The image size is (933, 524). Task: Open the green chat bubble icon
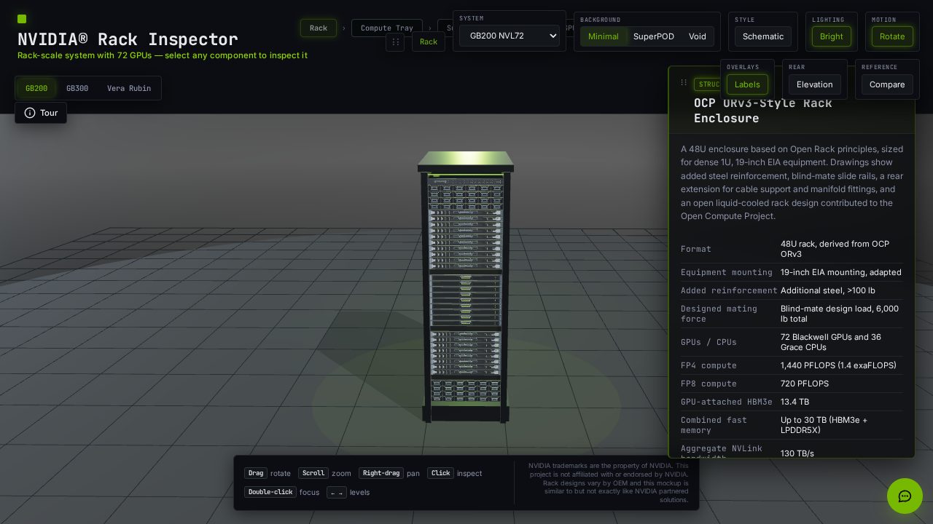[905, 496]
